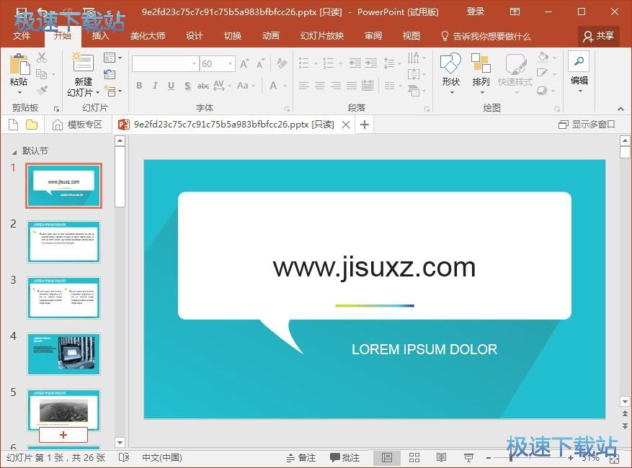
Task: Open the 设计 ribbon tab
Action: pyautogui.click(x=194, y=36)
